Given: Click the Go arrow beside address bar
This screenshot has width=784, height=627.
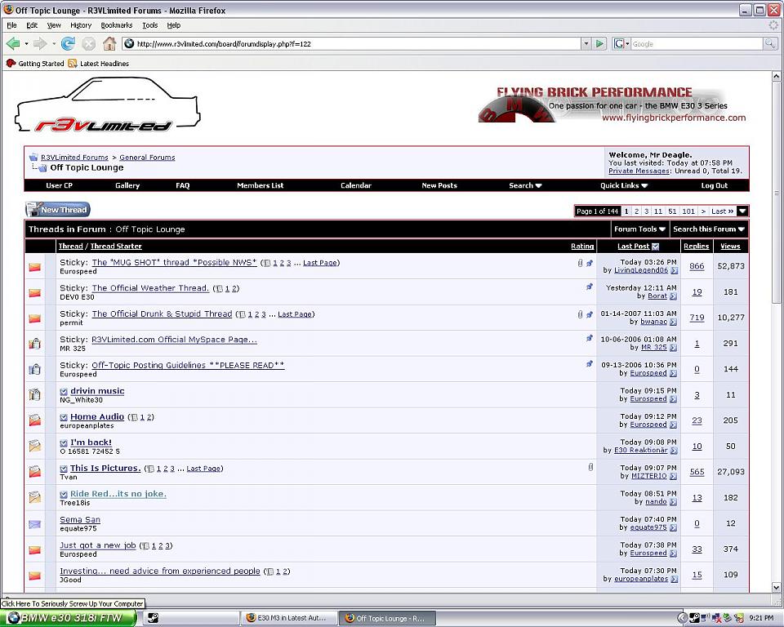Looking at the screenshot, I should click(x=600, y=44).
